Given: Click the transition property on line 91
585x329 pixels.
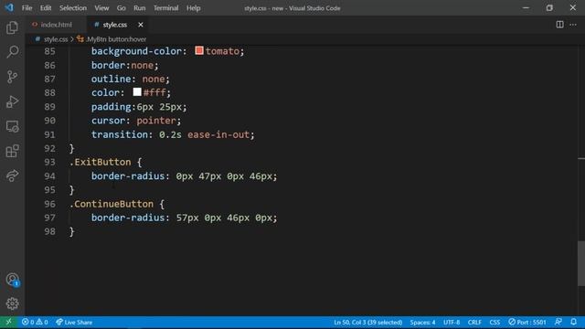Looking at the screenshot, I should [x=120, y=134].
